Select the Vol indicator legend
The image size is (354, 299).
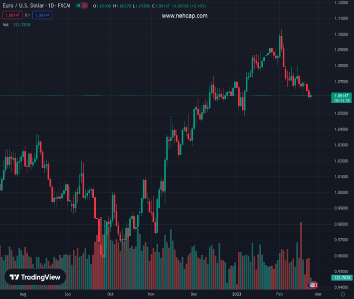pos(6,24)
